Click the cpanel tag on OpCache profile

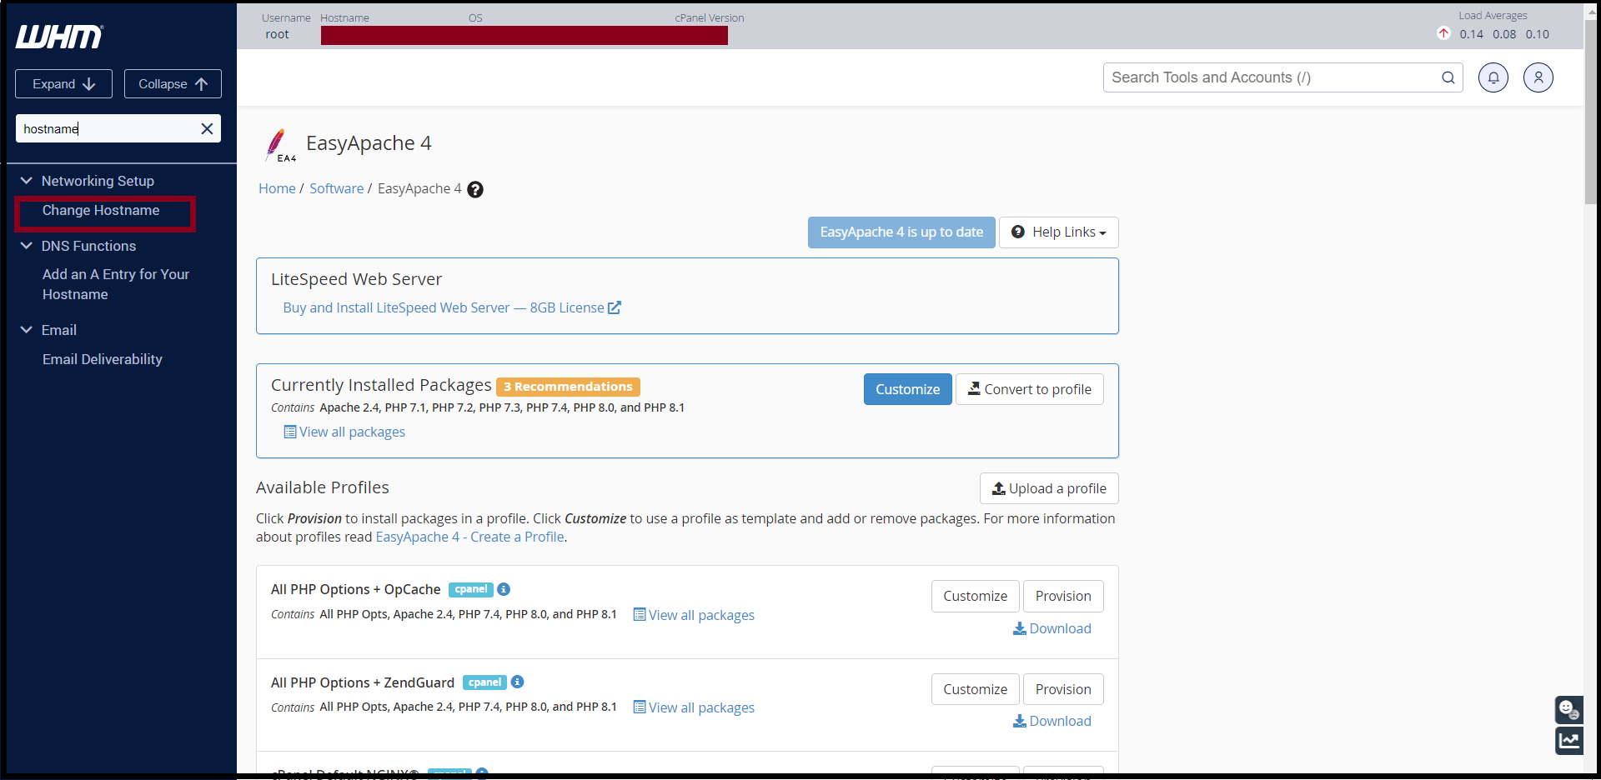471,589
